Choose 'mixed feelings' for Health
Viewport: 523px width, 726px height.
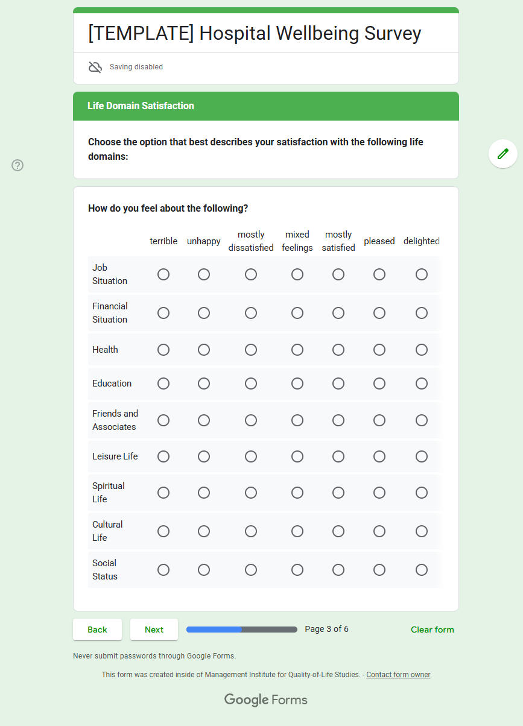point(297,350)
